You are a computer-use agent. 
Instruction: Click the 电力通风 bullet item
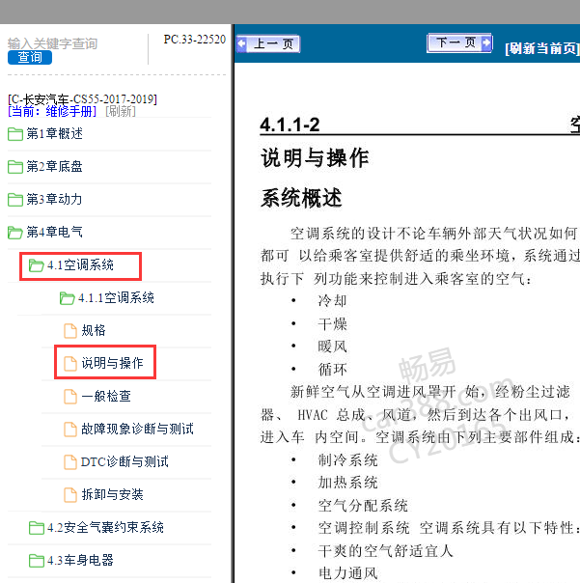click(348, 573)
